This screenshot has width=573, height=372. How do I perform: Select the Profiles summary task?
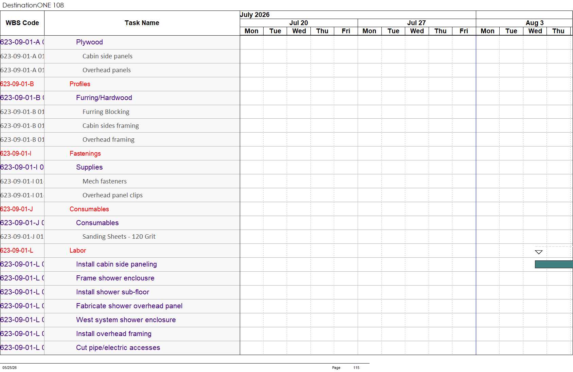pos(80,84)
